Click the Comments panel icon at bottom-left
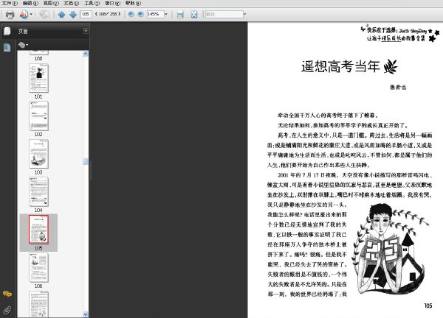 pyautogui.click(x=7, y=294)
